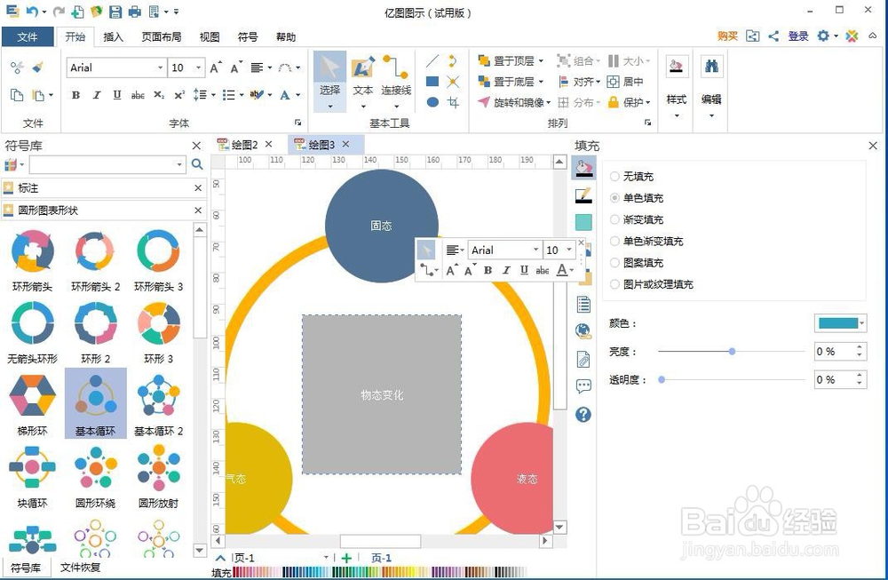Expand the 样式 styles dropdown
The width and height of the screenshot is (888, 580).
[677, 116]
